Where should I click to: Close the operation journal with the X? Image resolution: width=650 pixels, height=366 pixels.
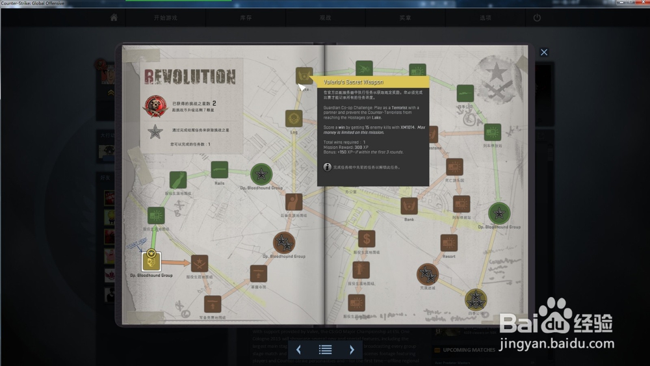point(544,52)
